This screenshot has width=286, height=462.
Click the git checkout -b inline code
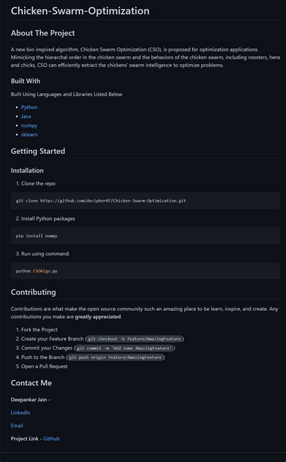(135, 339)
